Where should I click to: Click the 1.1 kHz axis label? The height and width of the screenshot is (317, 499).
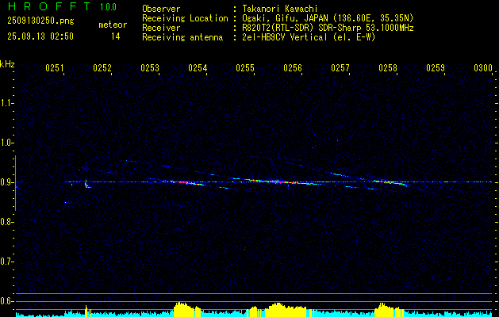6,103
